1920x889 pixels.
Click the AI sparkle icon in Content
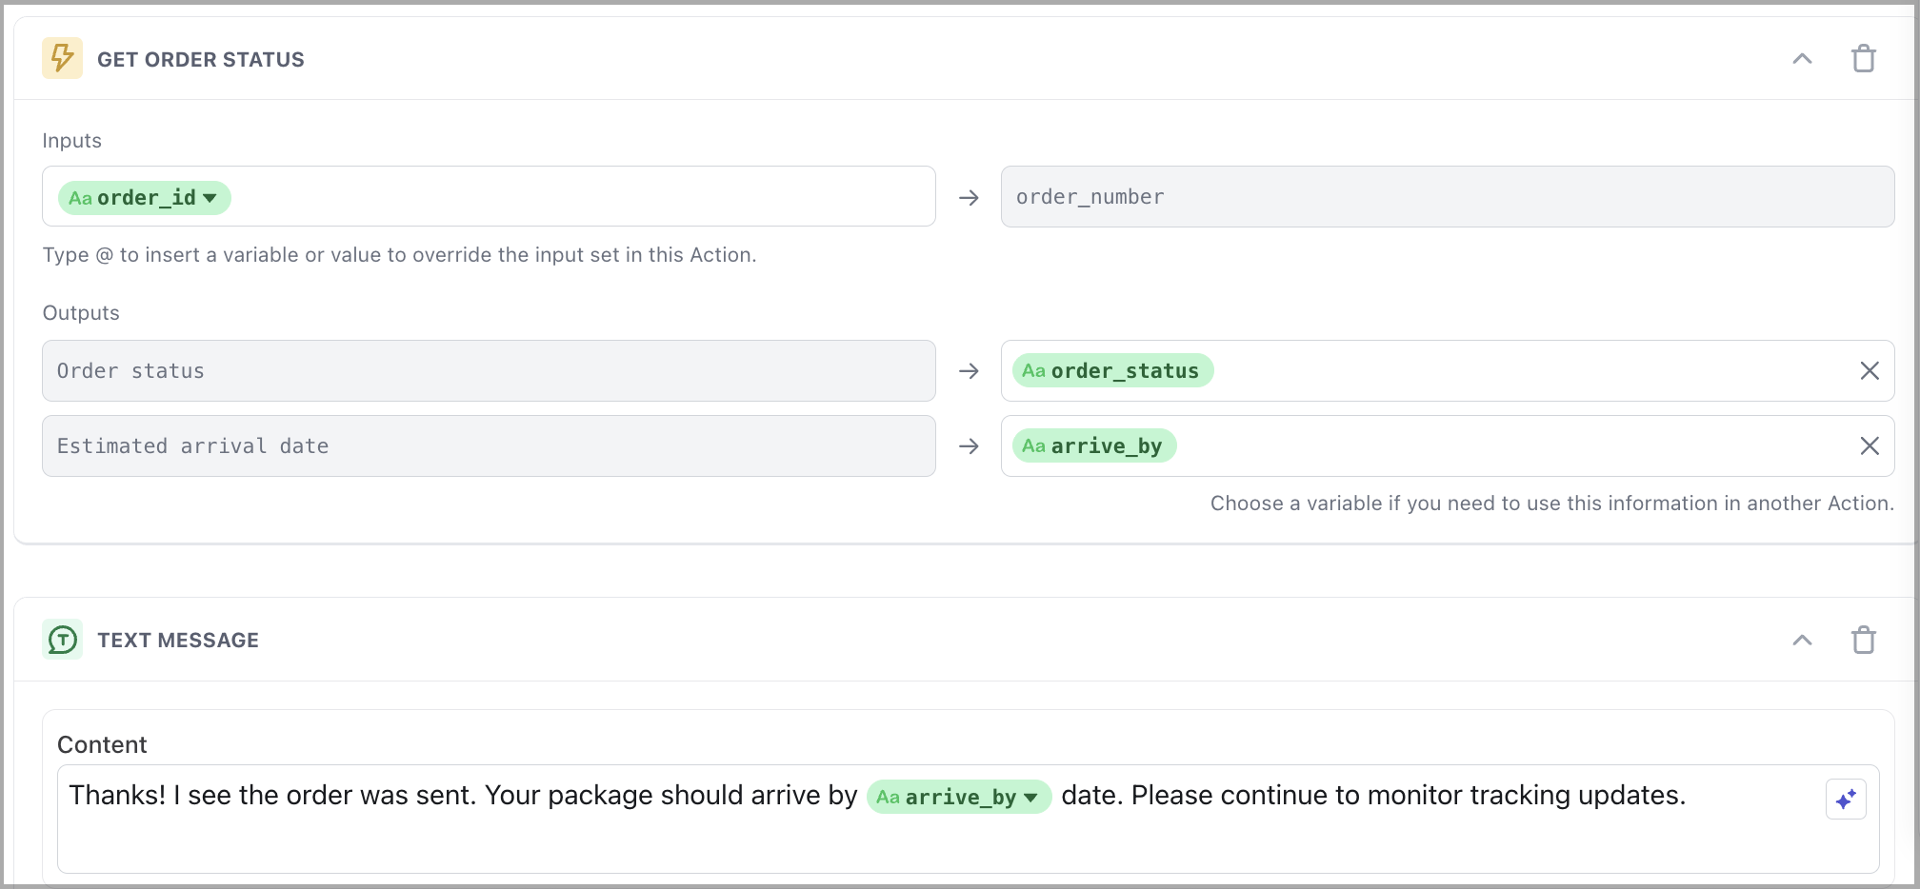[x=1845, y=799]
